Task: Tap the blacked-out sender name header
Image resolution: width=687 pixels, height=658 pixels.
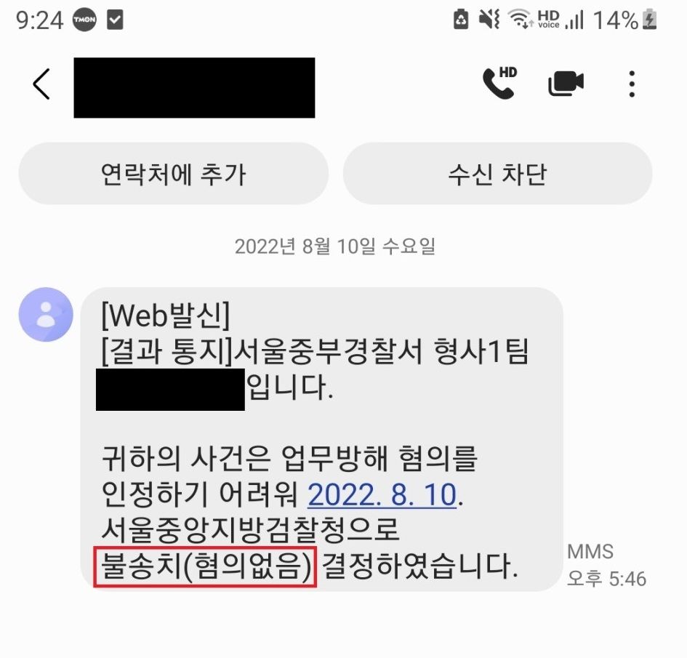Action: coord(194,88)
